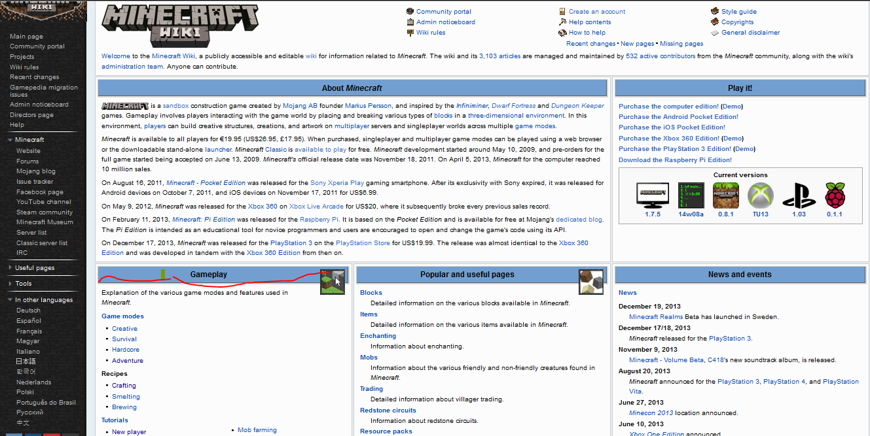
Task: Click Create an account link
Action: click(x=597, y=11)
